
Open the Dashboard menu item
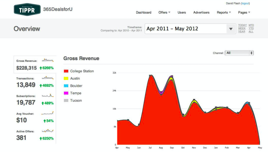[144, 12]
